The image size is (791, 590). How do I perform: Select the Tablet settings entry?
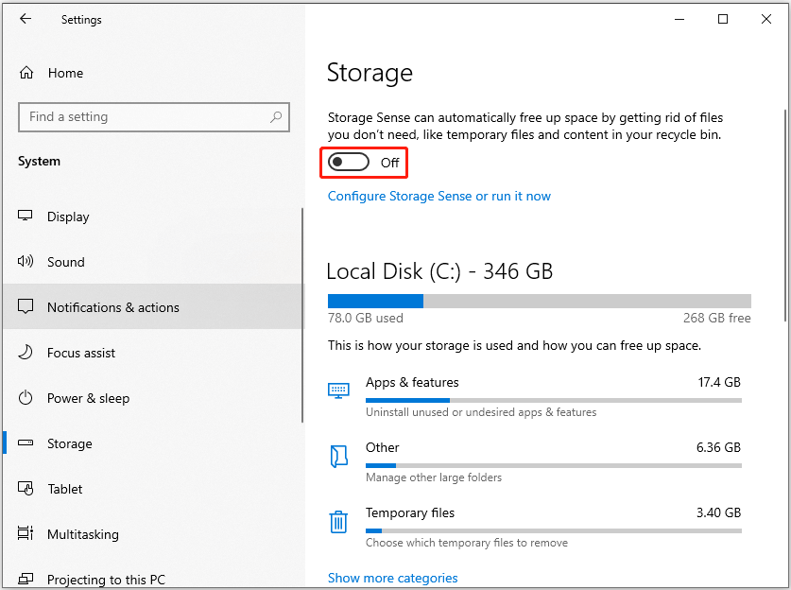66,489
